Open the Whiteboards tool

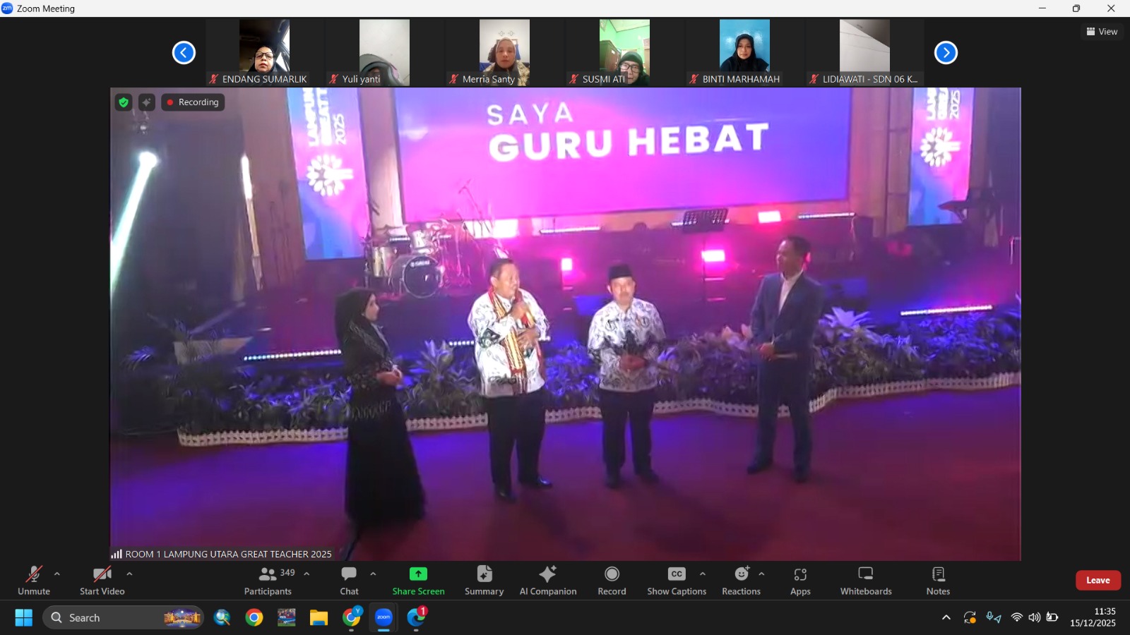click(x=866, y=580)
